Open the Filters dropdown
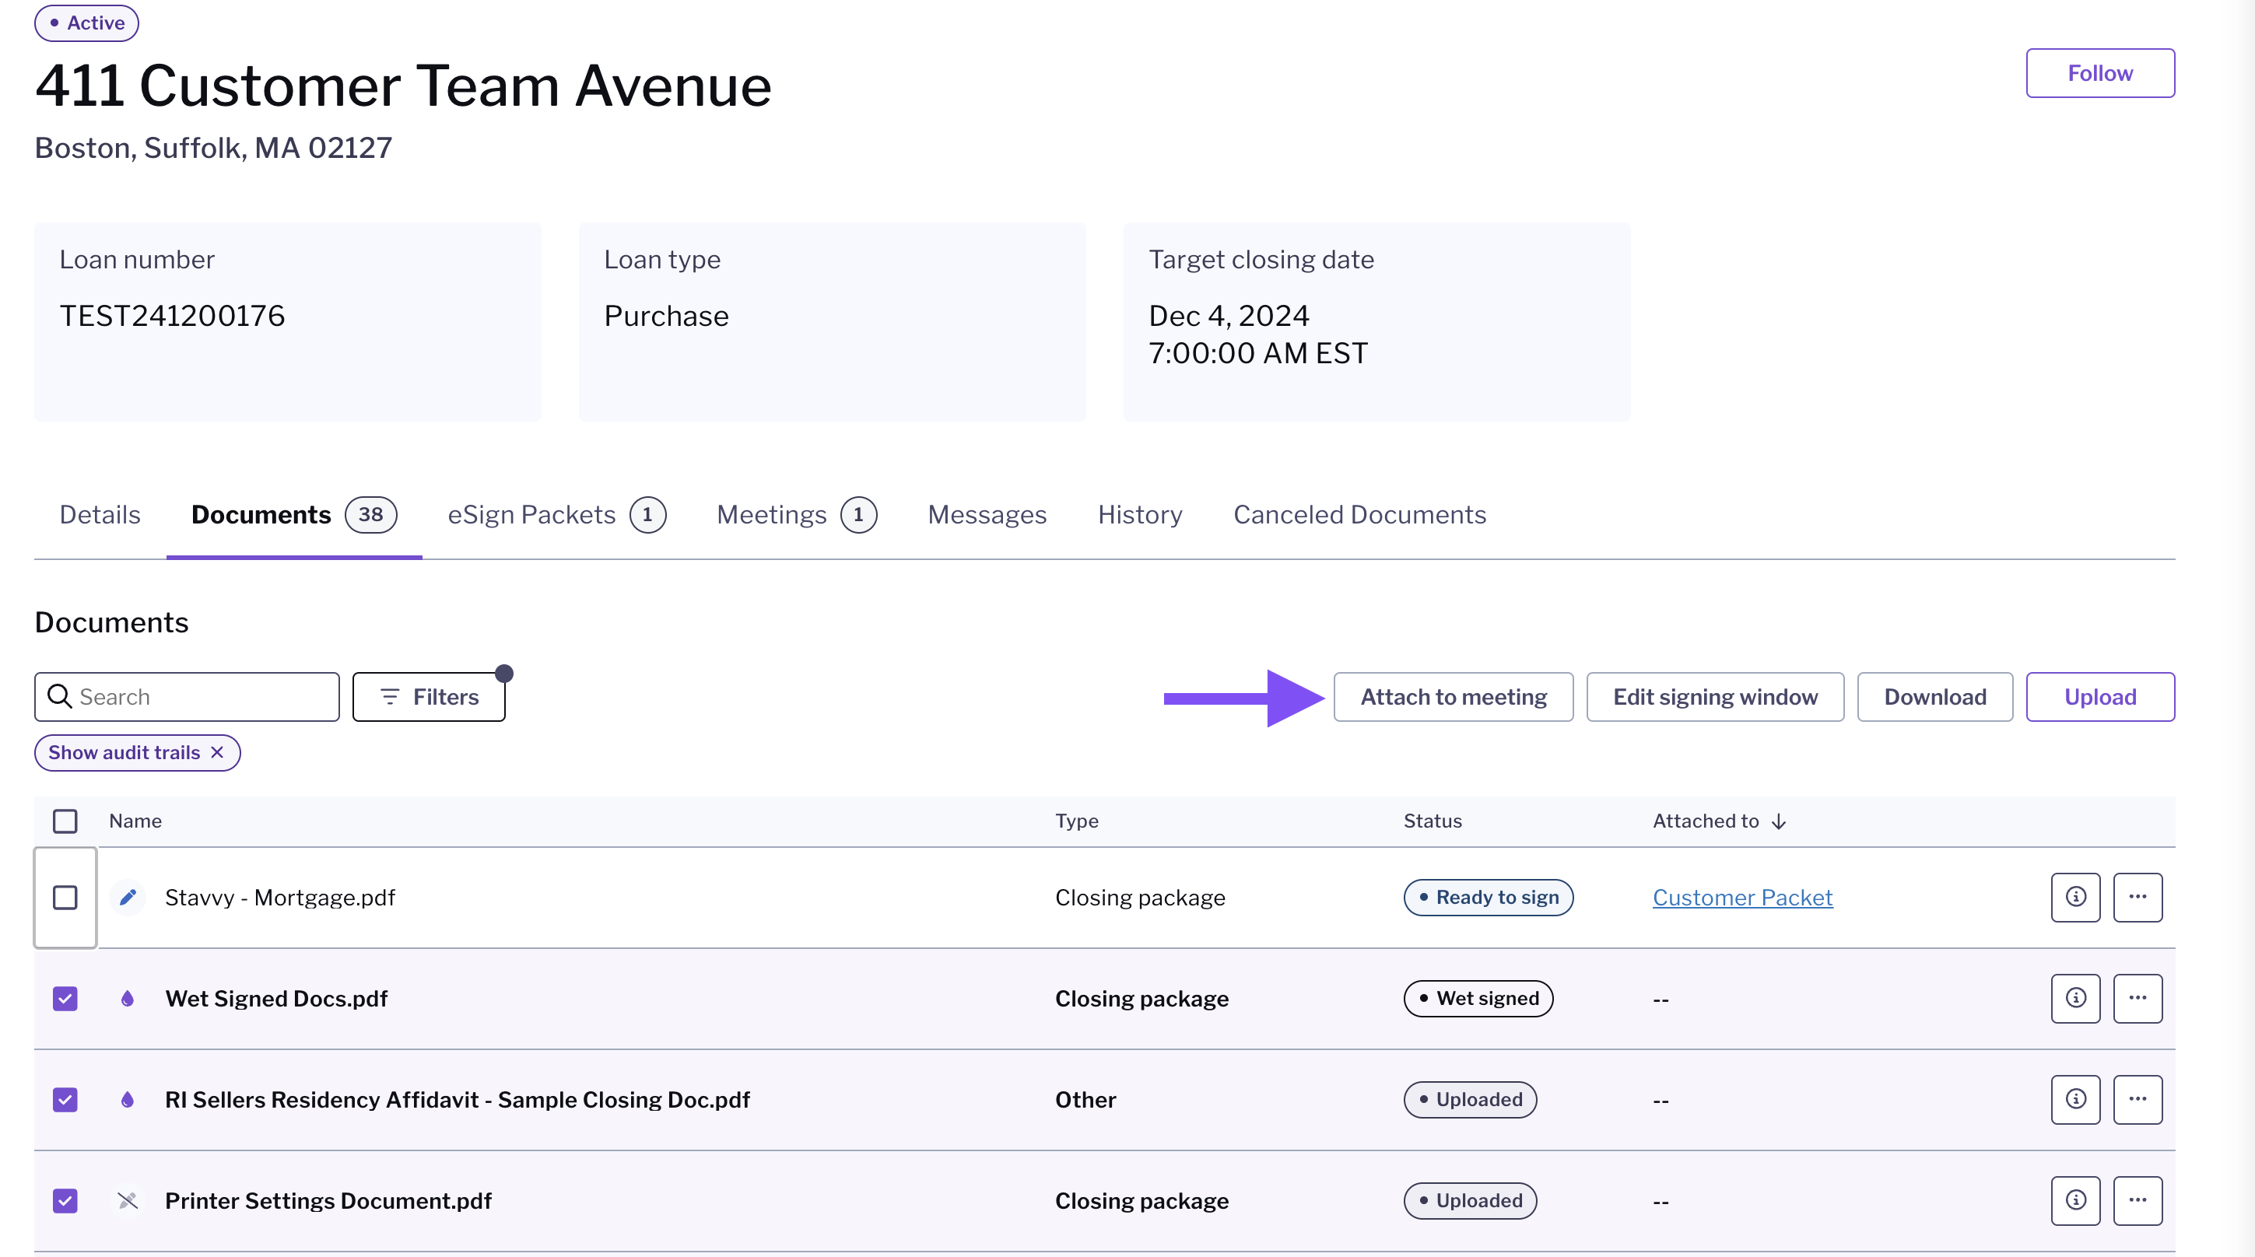This screenshot has width=2255, height=1257. (429, 697)
